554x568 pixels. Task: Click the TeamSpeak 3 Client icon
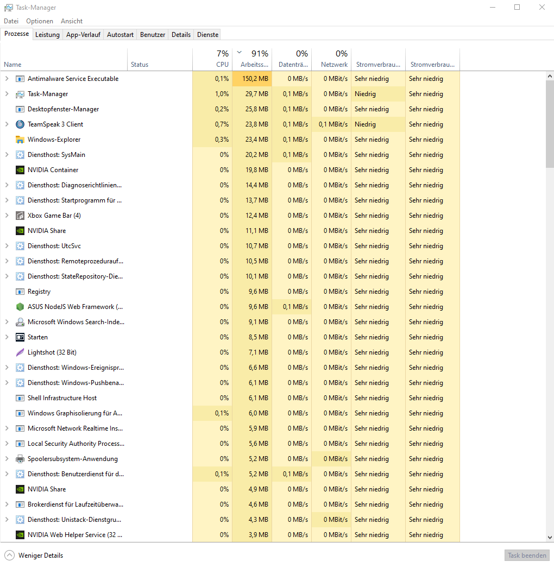pyautogui.click(x=20, y=124)
